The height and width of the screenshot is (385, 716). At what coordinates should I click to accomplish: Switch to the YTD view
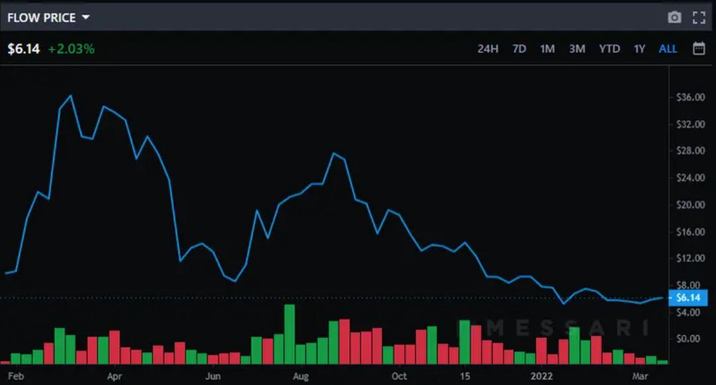[x=609, y=49]
